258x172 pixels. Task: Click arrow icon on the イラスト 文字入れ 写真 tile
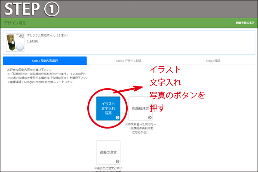click(x=117, y=117)
